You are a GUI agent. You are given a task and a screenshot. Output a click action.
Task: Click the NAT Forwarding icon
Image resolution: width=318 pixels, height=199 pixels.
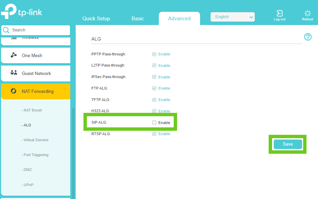click(14, 91)
